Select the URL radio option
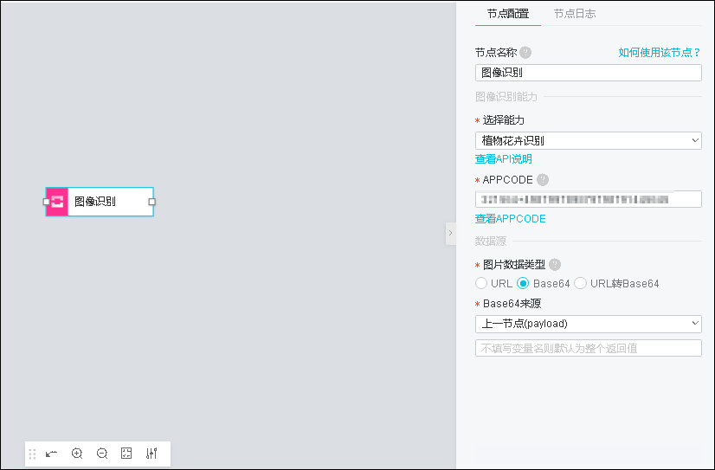Image resolution: width=715 pixels, height=470 pixels. pos(481,284)
